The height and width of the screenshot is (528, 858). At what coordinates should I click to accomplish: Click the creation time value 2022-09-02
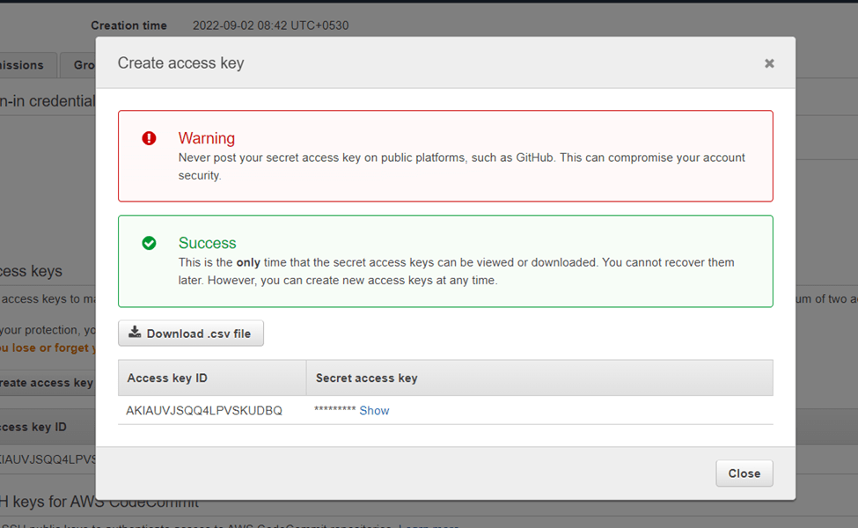tap(270, 26)
